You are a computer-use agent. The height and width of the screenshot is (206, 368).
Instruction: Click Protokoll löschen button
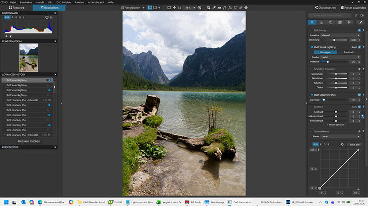29,141
